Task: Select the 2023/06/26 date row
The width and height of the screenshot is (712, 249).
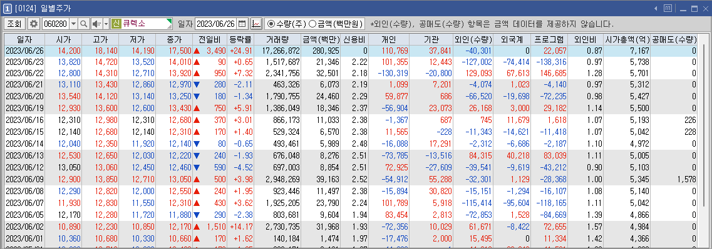Action: click(x=351, y=51)
